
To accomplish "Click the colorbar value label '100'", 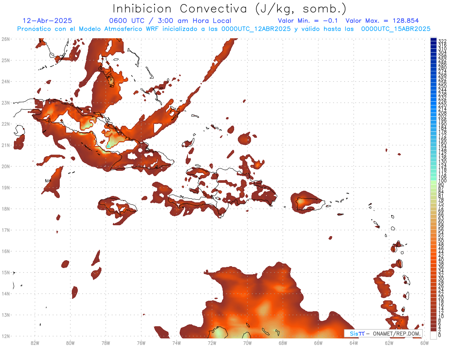I will tap(442, 181).
